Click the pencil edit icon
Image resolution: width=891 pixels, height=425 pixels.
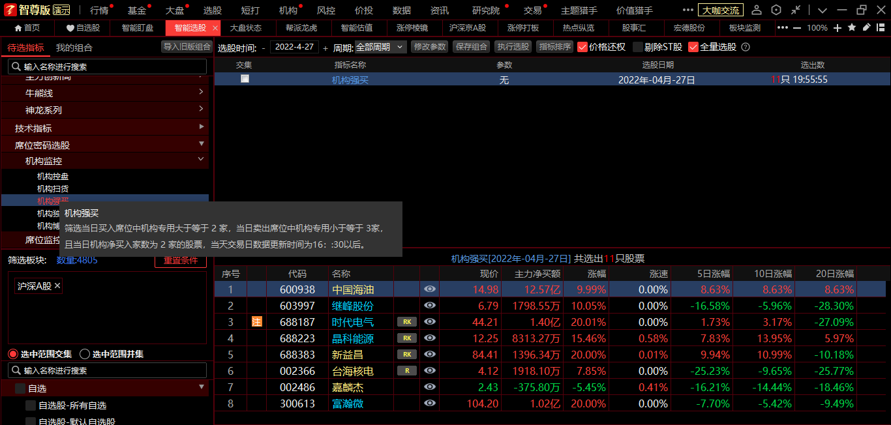pyautogui.click(x=866, y=27)
